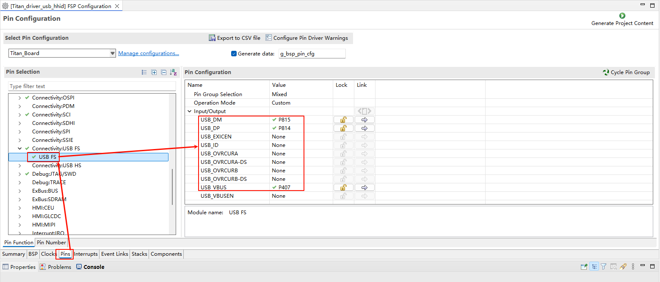660x282 pixels.
Task: Click the lock icon for USB_DM
Action: pos(343,120)
